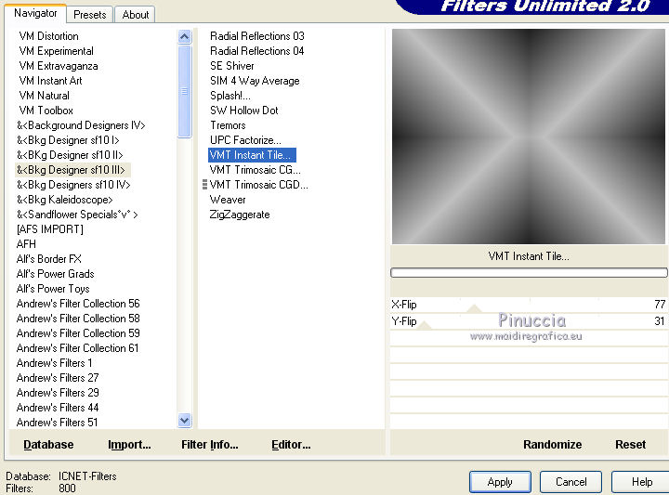Select Andrew's Filters 27

58,378
